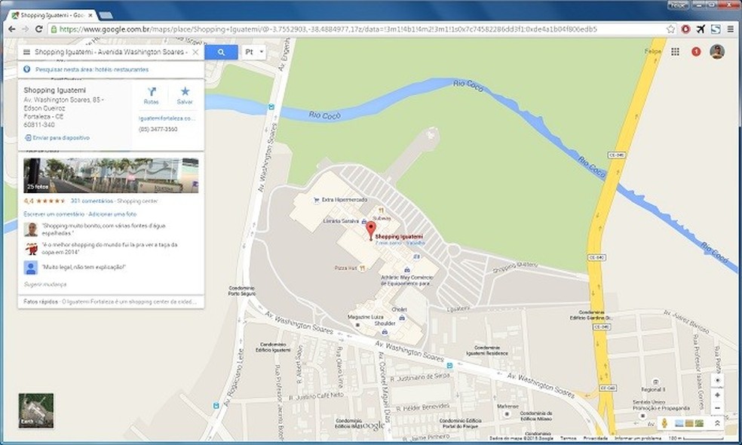Click the Athletic Way Comércio shop icon
This screenshot has width=742, height=445.
pos(407,270)
